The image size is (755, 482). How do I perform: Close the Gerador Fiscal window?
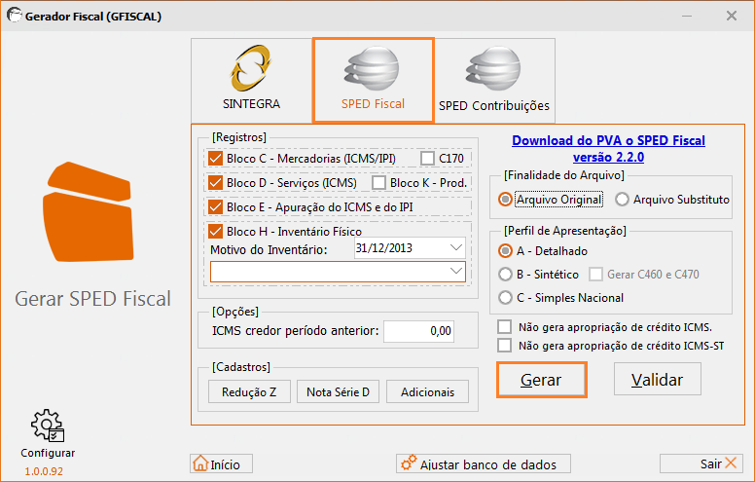click(x=732, y=16)
